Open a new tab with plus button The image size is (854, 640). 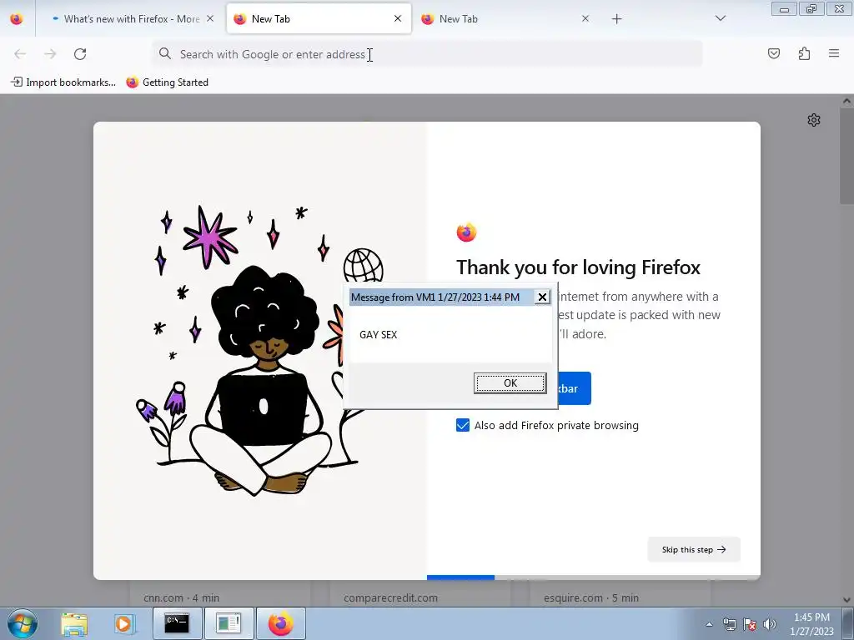(616, 19)
